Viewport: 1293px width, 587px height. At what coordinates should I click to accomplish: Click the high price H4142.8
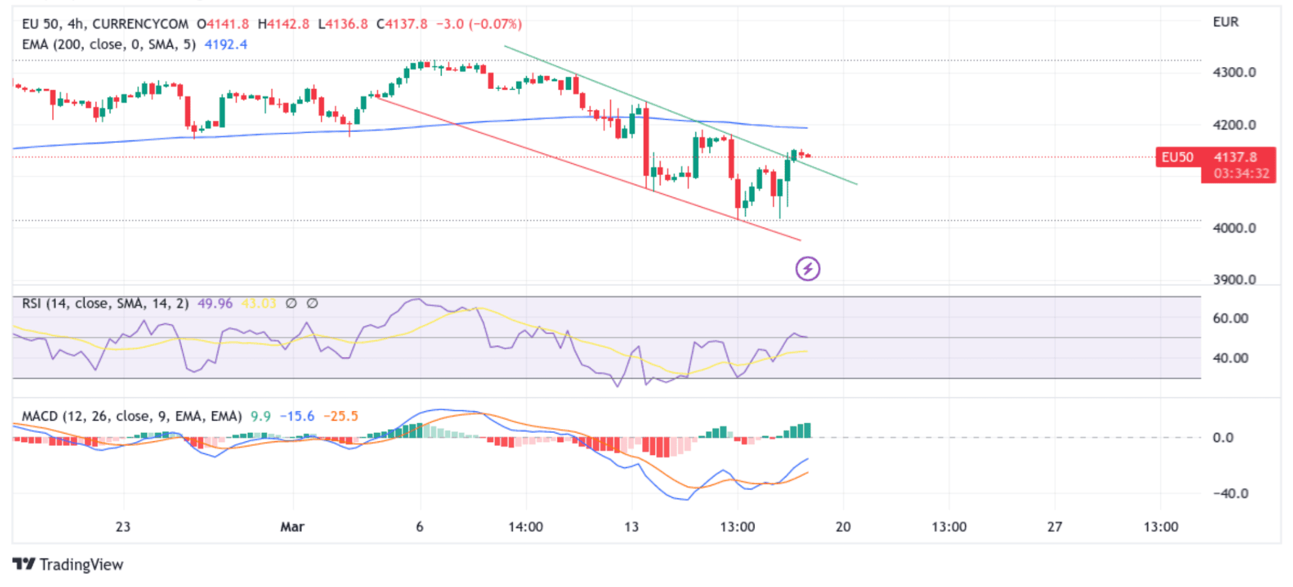(284, 24)
